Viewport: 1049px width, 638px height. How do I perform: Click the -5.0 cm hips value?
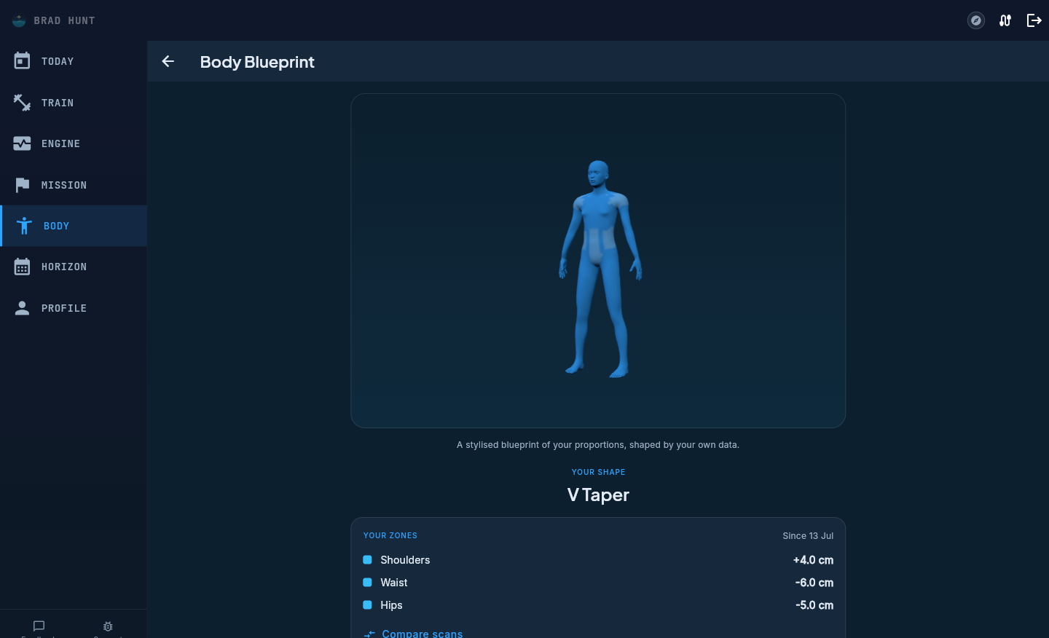(814, 605)
